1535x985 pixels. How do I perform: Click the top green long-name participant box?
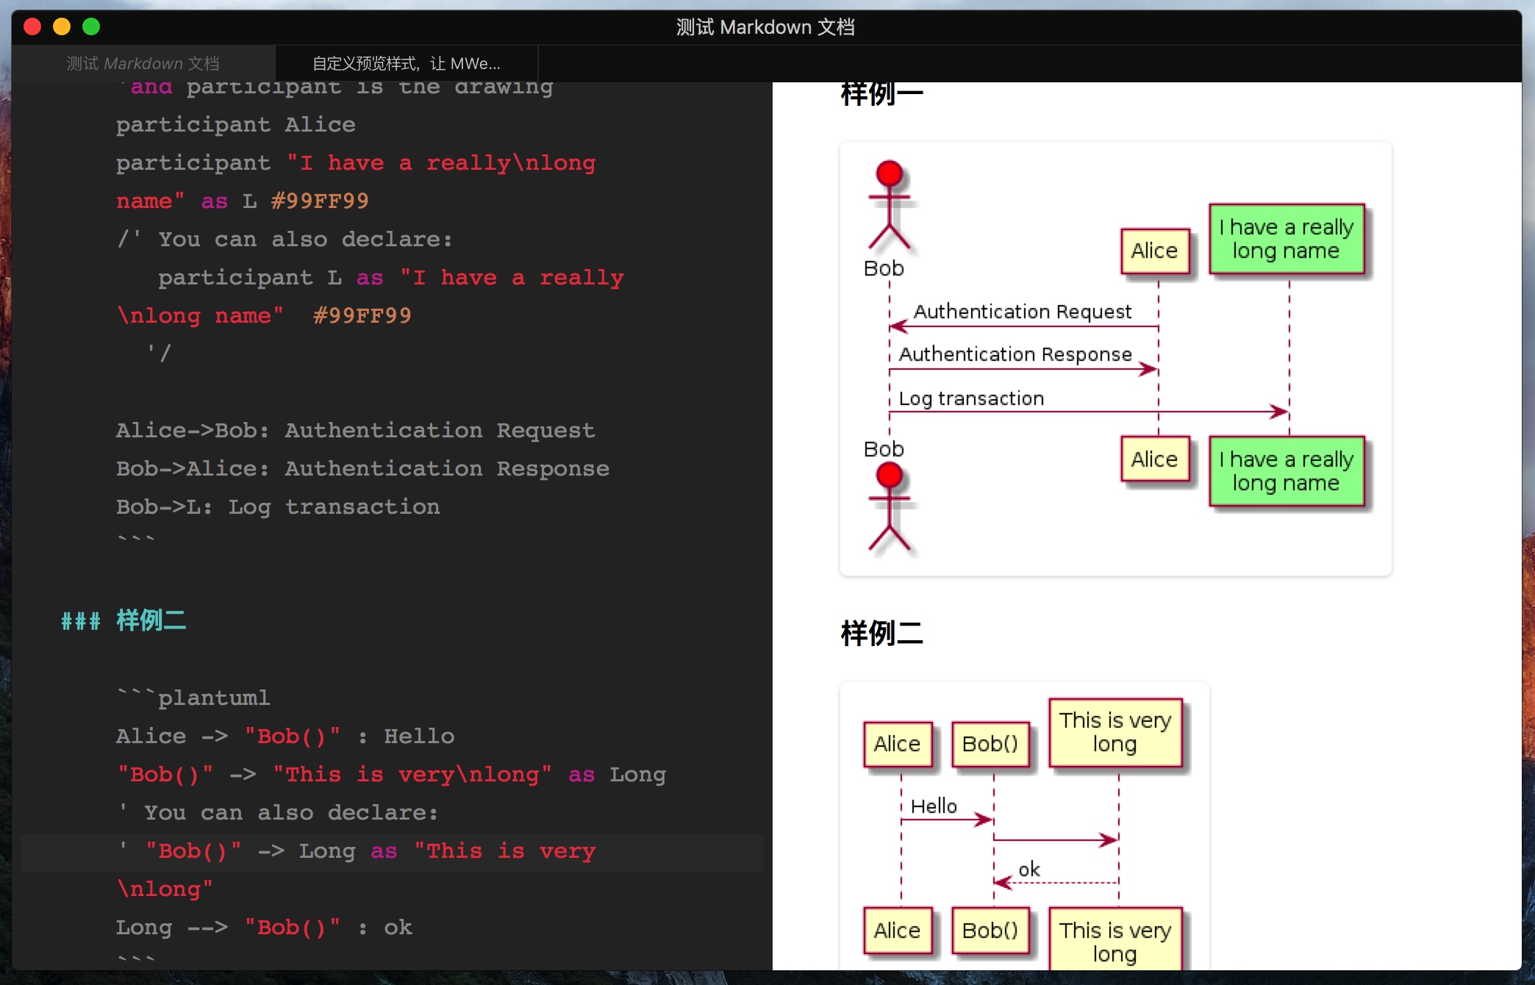tap(1287, 240)
